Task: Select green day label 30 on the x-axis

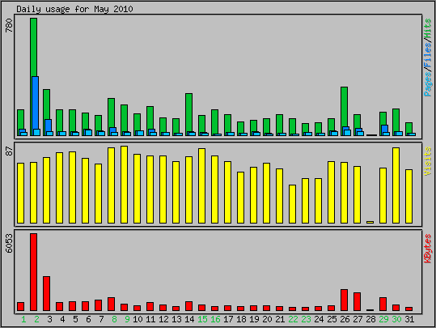Action: [396, 319]
